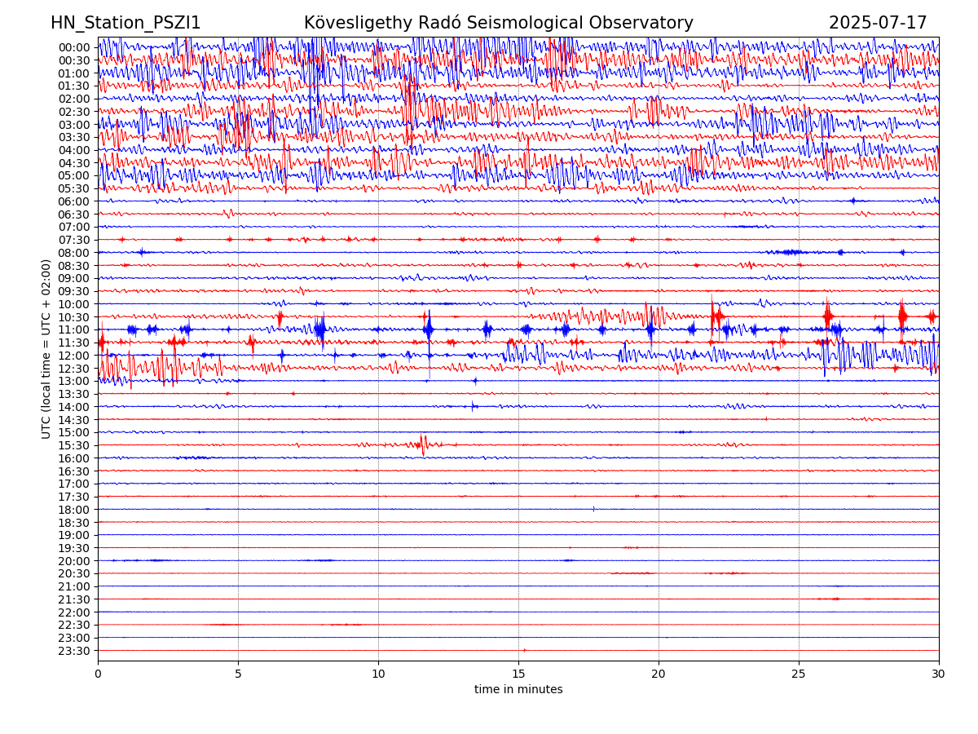978x734 pixels.
Task: Click the 11:00 row time label
Action: tap(74, 329)
